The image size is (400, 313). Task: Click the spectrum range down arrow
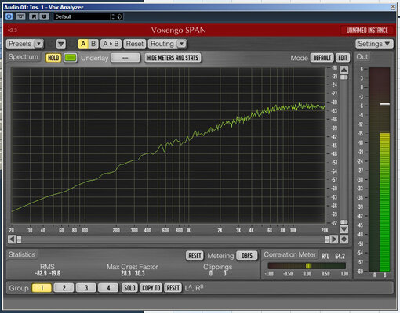344,229
